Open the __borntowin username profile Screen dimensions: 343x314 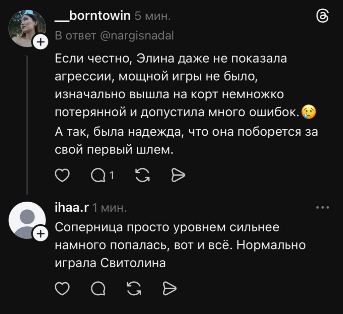[92, 15]
